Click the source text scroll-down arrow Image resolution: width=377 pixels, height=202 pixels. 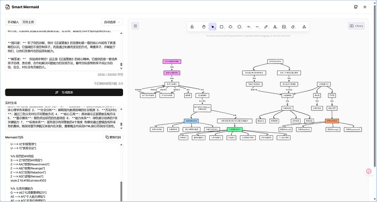coord(121,69)
